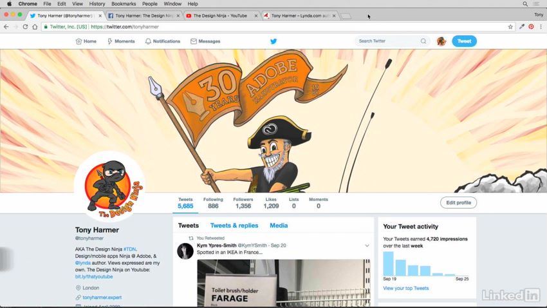Open Chrome's three-dot menu
Screen dimensions: 547x308
(x=540, y=27)
